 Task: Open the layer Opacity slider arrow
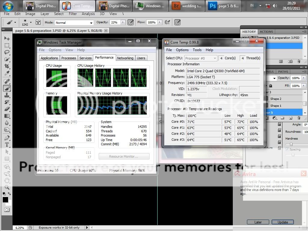pos(304,78)
